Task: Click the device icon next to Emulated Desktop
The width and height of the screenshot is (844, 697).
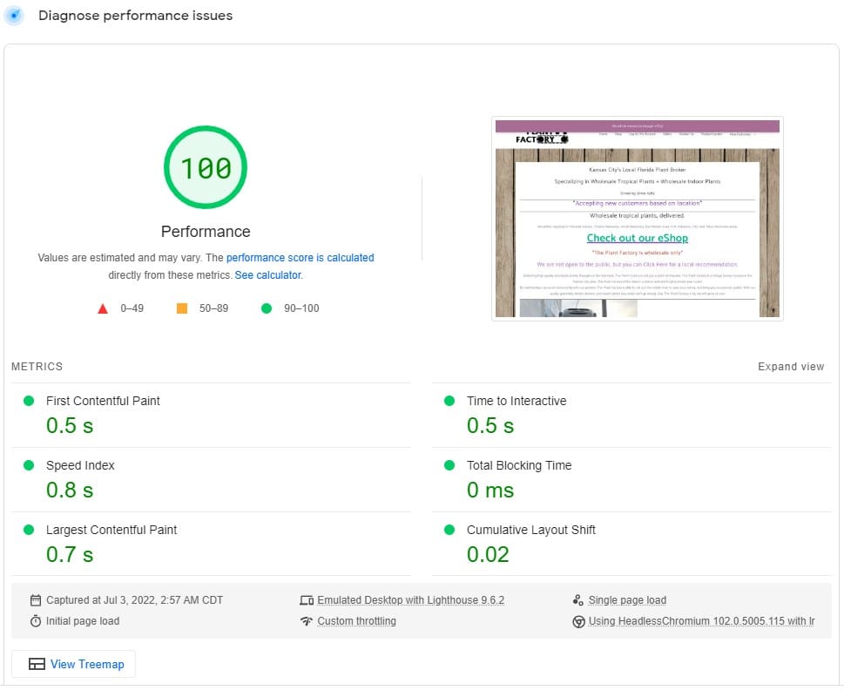Action: pos(307,600)
